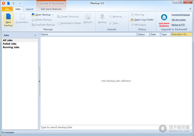This screenshot has height=136, width=194.
Task: Click Delete Backup in the ribbon
Action: (x=42, y=20)
